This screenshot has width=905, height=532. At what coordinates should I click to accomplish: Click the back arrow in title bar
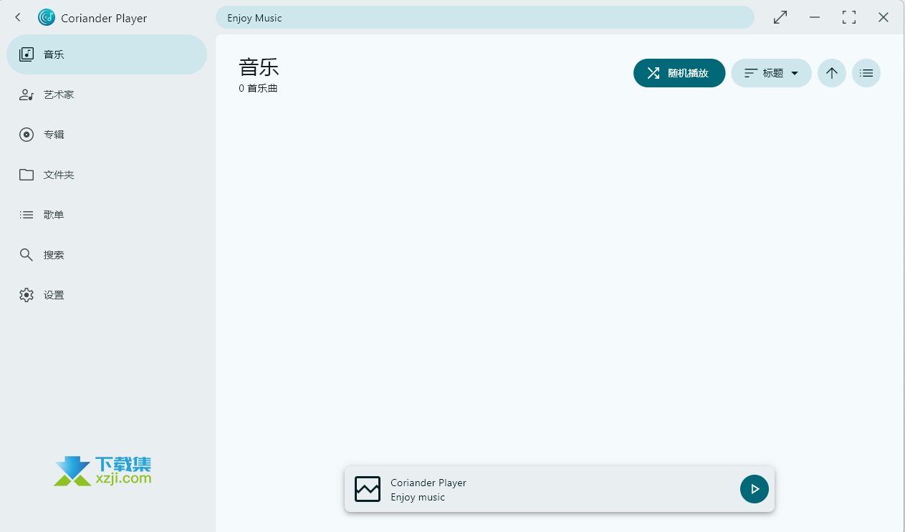point(18,18)
